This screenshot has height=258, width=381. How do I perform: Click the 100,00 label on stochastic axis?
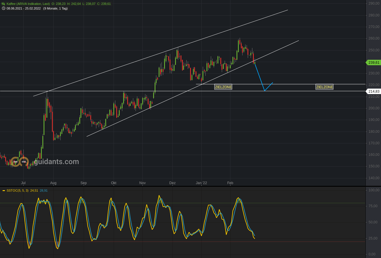click(x=374, y=190)
